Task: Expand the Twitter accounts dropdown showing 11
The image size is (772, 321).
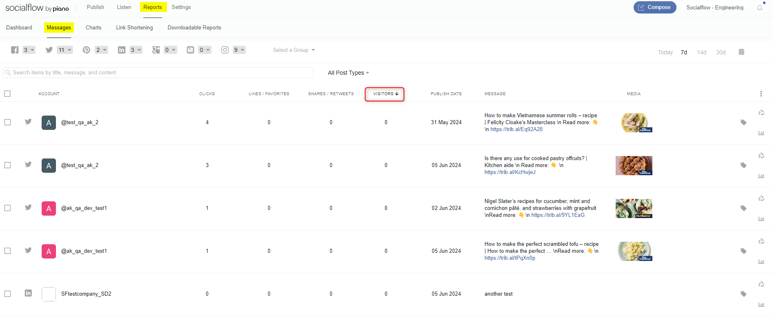Action: tap(65, 50)
